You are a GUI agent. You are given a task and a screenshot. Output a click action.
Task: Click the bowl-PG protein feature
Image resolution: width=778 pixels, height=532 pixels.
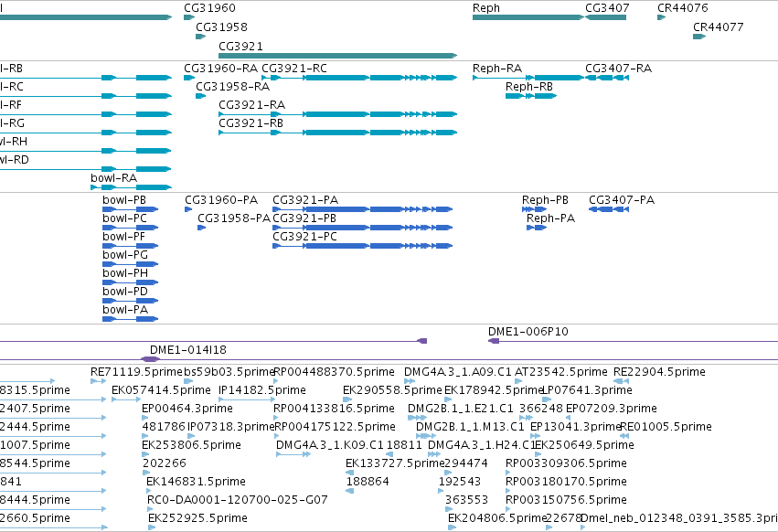click(x=131, y=264)
